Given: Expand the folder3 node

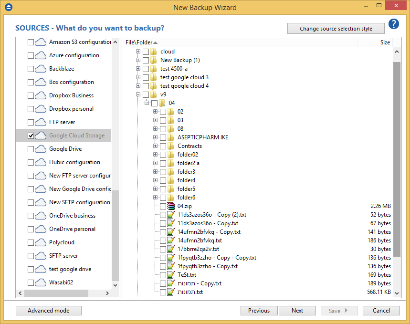Looking at the screenshot, I should pos(155,172).
